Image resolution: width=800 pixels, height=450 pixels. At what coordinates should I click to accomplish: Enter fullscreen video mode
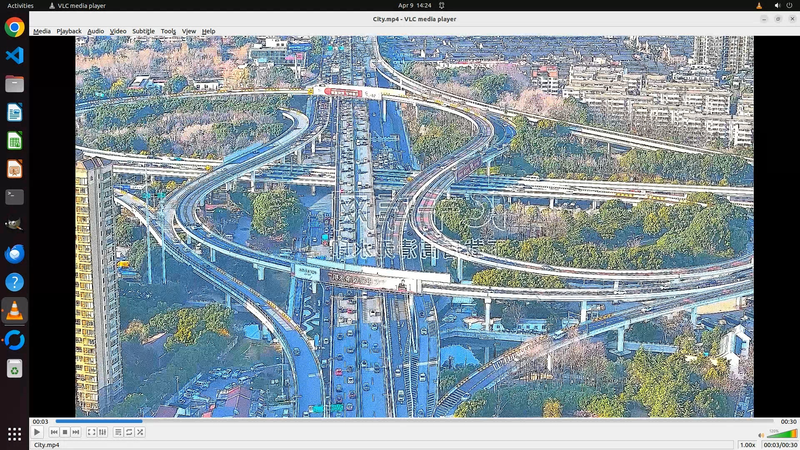coord(91,432)
